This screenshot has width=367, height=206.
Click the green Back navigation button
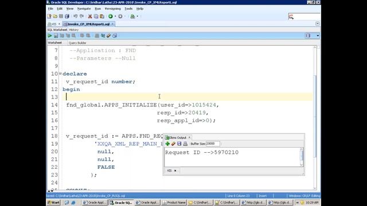(x=111, y=17)
